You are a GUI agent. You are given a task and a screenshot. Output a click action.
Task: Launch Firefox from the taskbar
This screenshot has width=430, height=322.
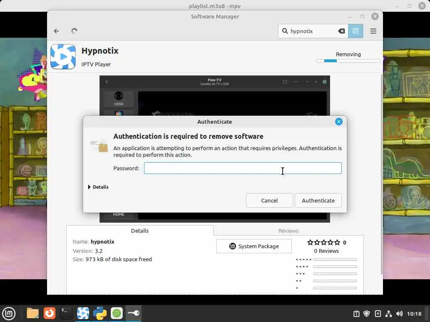[50, 313]
